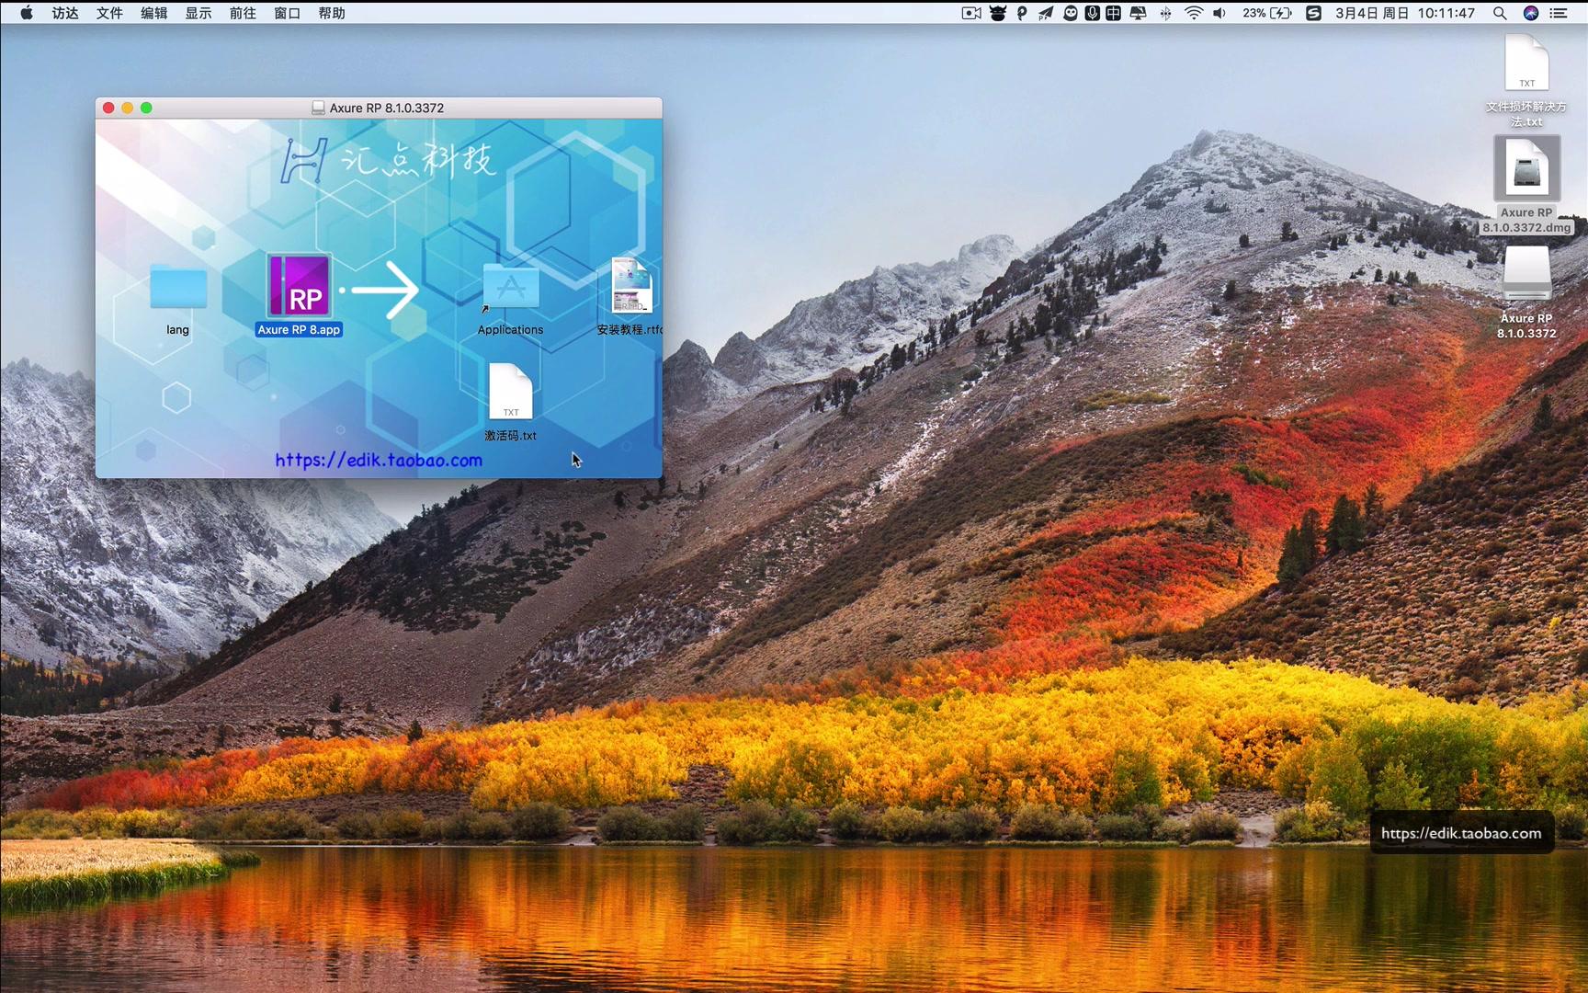This screenshot has width=1588, height=993.
Task: Select the 安装教程.rtfd file
Action: (x=630, y=286)
